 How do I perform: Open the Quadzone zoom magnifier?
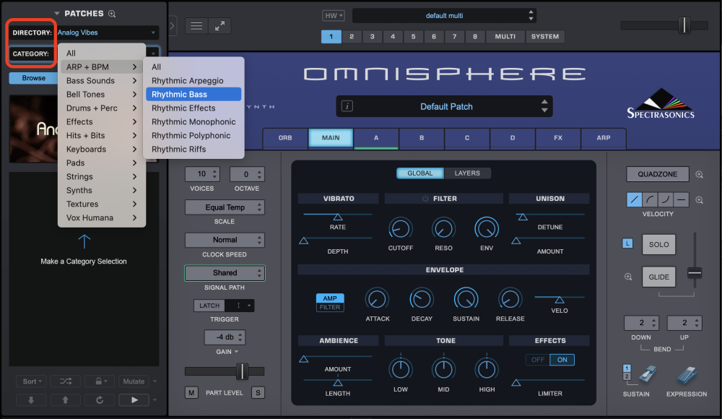tap(699, 174)
